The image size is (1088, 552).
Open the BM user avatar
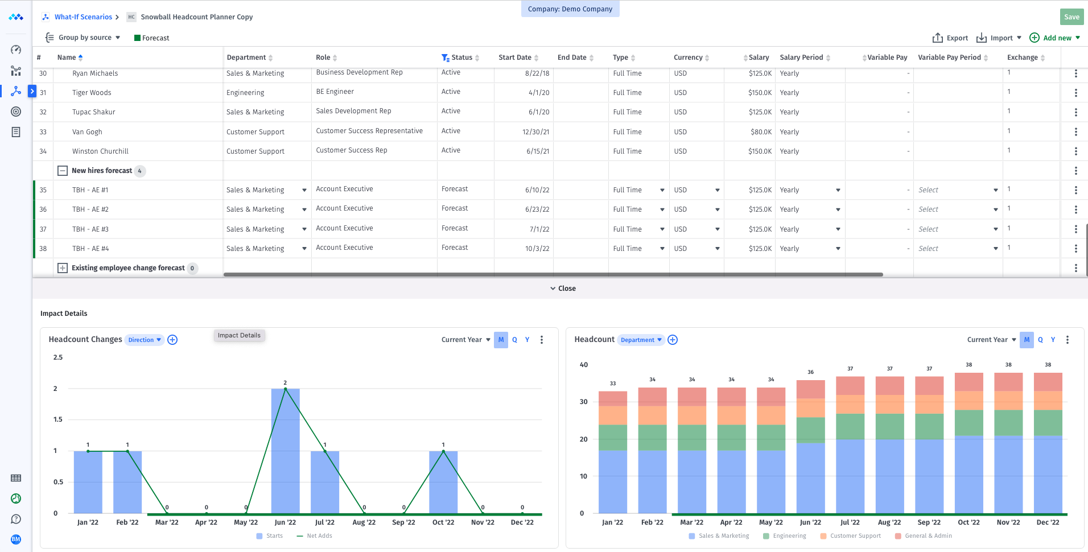click(16, 539)
